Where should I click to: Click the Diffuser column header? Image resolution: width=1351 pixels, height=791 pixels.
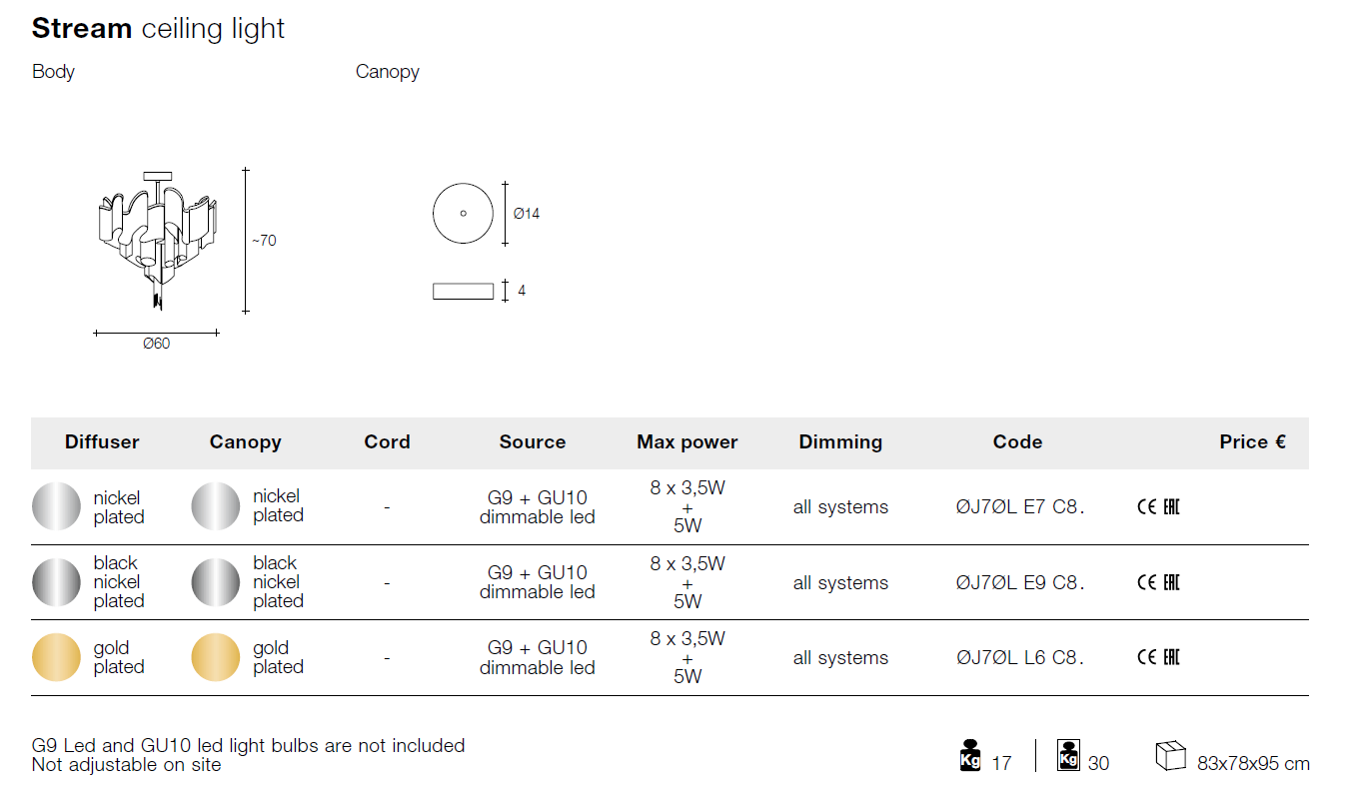[102, 442]
